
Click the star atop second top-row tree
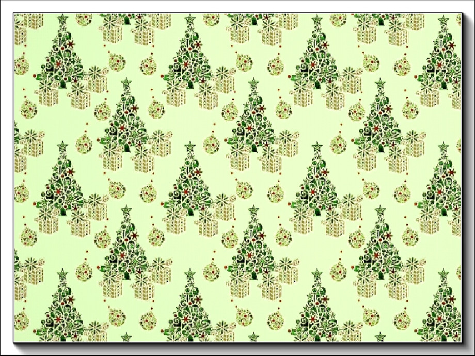(x=189, y=20)
